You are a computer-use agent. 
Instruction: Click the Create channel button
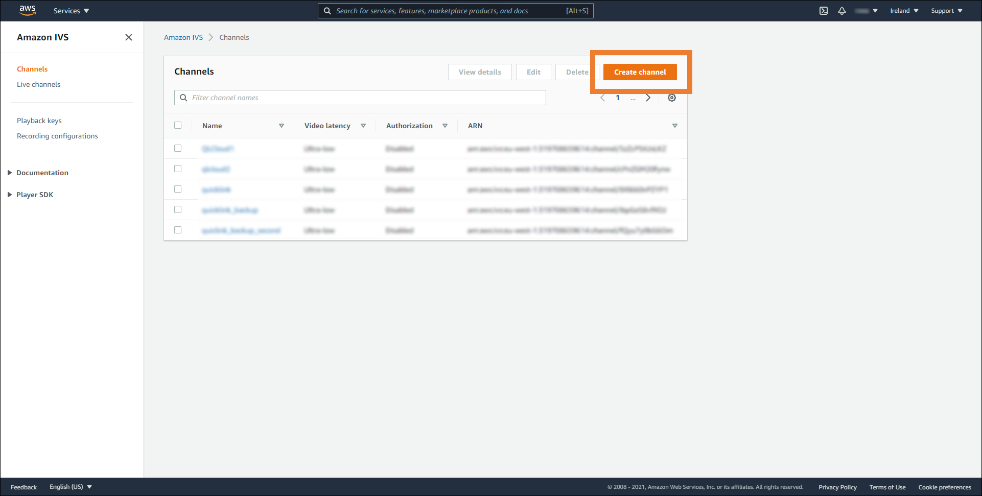tap(640, 72)
